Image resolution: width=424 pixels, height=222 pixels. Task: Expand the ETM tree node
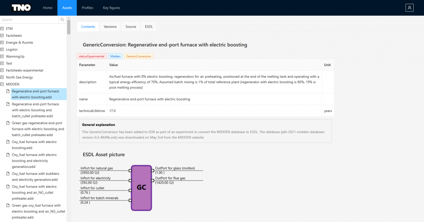[2, 29]
